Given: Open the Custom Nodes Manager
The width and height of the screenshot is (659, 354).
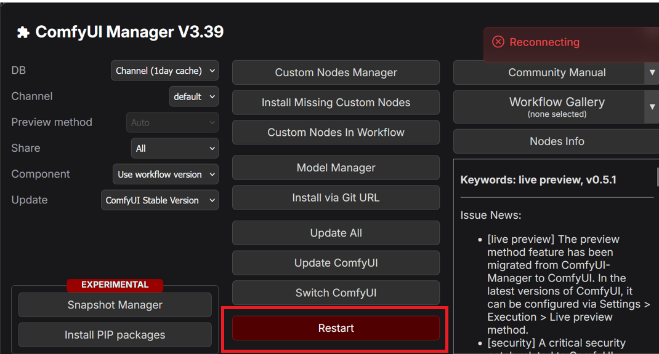Looking at the screenshot, I should tap(336, 73).
